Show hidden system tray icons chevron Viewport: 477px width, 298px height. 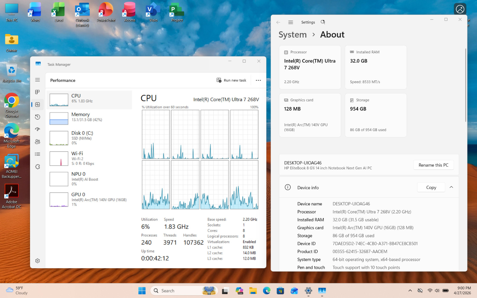click(410, 291)
